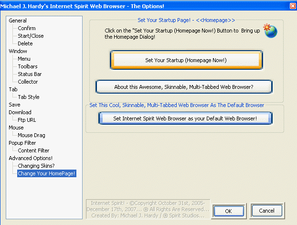Click the homepage dialog instruction text
Image resolution: width=297 pixels, height=225 pixels.
tap(182, 33)
